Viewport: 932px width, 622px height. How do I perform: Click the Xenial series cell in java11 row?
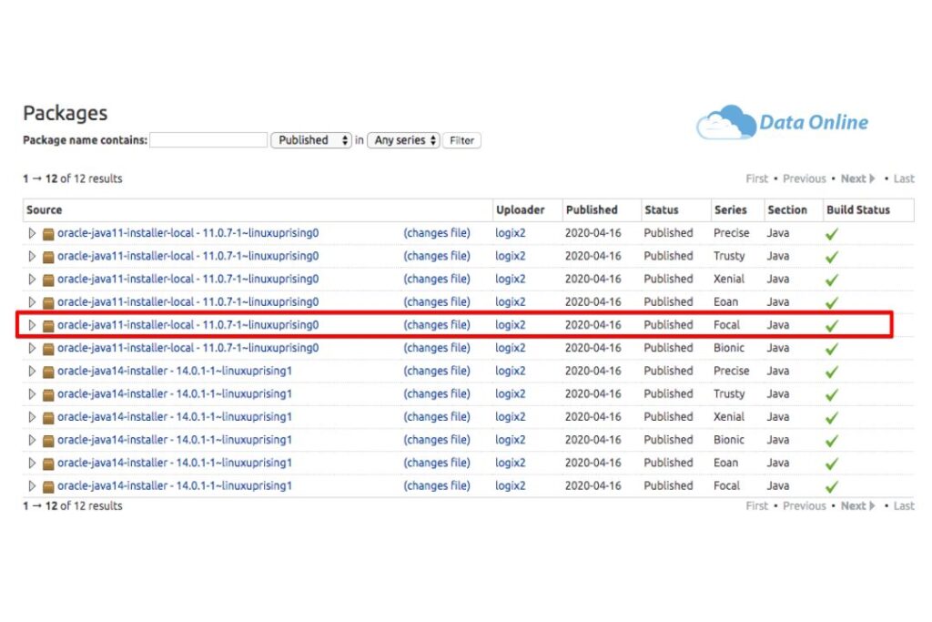click(x=729, y=279)
